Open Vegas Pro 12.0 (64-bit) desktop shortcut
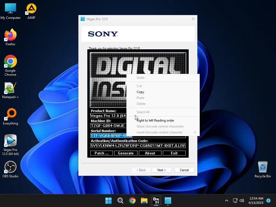The image size is (276, 207). pyautogui.click(x=11, y=145)
